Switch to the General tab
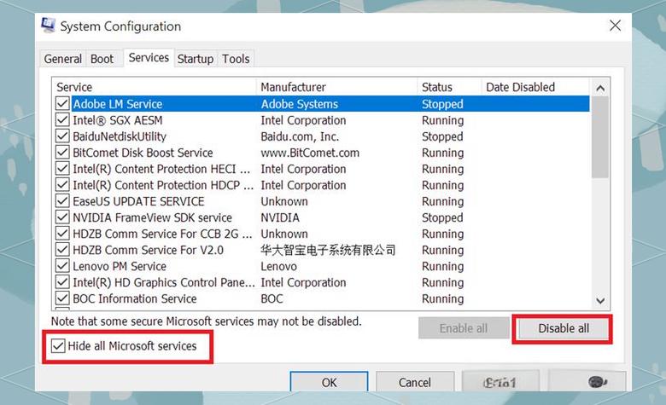This screenshot has height=405, width=666. coord(63,59)
